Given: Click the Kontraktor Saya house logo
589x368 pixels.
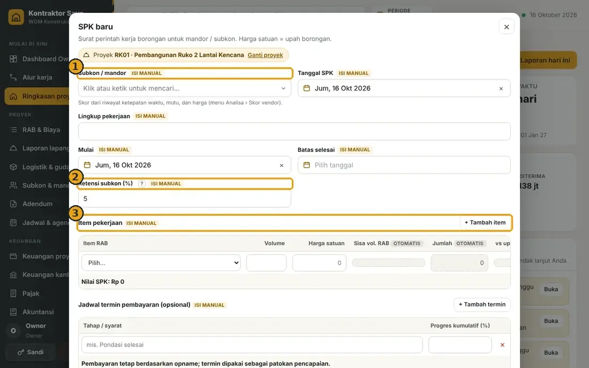Looking at the screenshot, I should click(16, 17).
